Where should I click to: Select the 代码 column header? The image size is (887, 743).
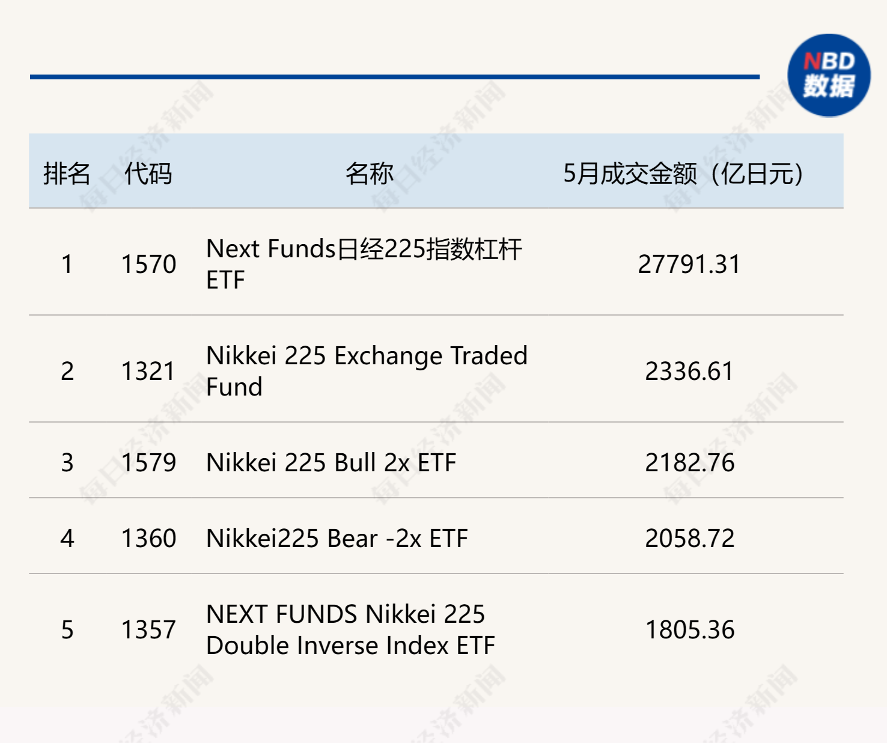(x=148, y=173)
